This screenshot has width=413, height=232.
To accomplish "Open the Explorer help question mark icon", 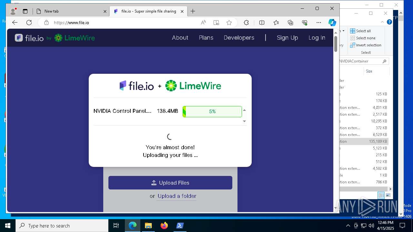I will (389, 22).
